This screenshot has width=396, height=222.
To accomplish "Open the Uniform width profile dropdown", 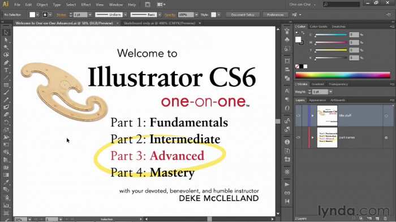I will coord(125,15).
